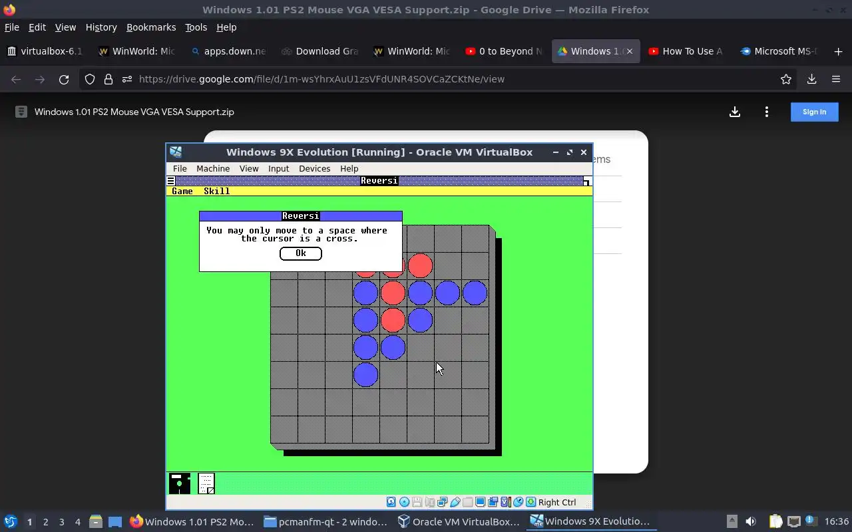Switch to 0 to Beyond YouTube tab
The height and width of the screenshot is (532, 852).
(504, 51)
